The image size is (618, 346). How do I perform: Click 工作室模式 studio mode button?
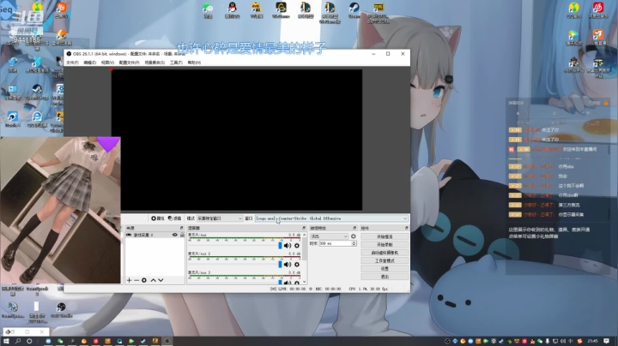(x=385, y=260)
